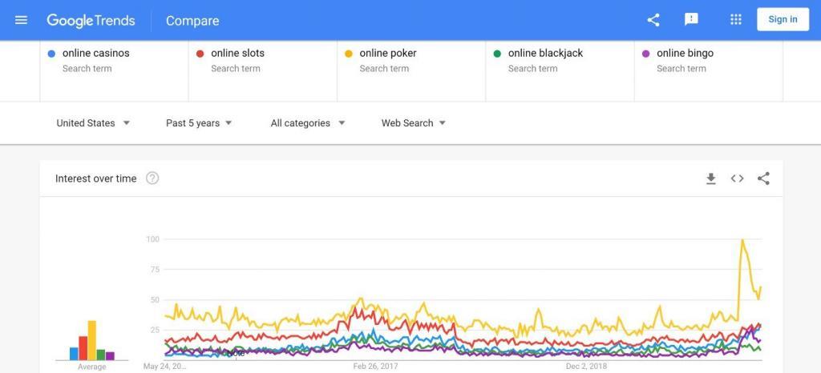Open the send feedback icon
This screenshot has width=821, height=373.
point(691,20)
